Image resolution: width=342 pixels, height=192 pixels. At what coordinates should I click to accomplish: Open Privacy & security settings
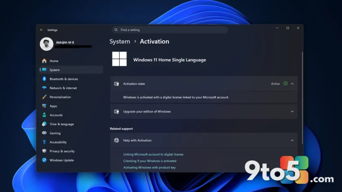point(71,151)
